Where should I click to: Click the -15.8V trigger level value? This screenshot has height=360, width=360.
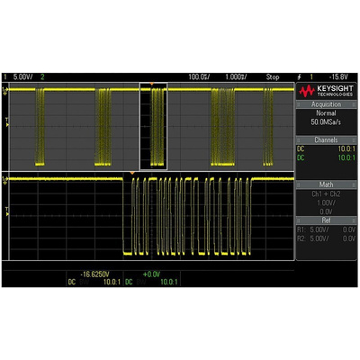pos(338,77)
